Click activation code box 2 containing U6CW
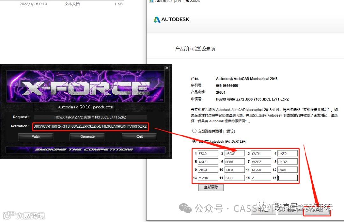344x222 pixels. [x=234, y=154]
